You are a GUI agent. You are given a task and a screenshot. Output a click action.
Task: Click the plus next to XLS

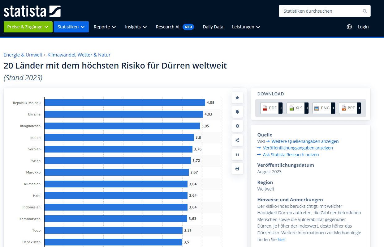[307, 108]
